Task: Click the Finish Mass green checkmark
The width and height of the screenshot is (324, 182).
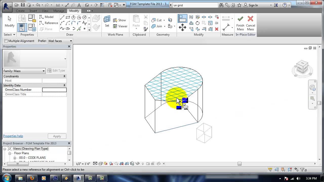Action: pyautogui.click(x=240, y=19)
